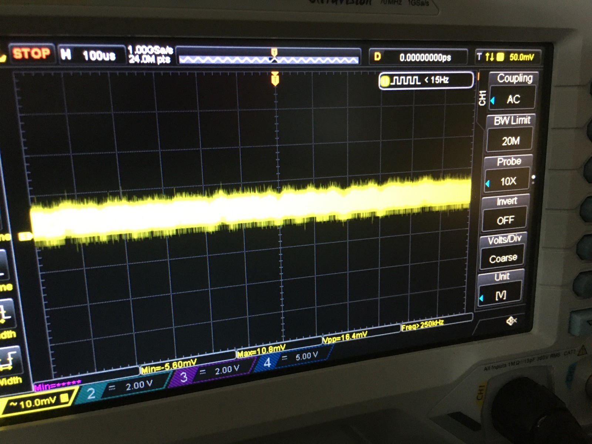Open the Probe 10X ratio menu
The height and width of the screenshot is (444, 592).
tap(507, 174)
